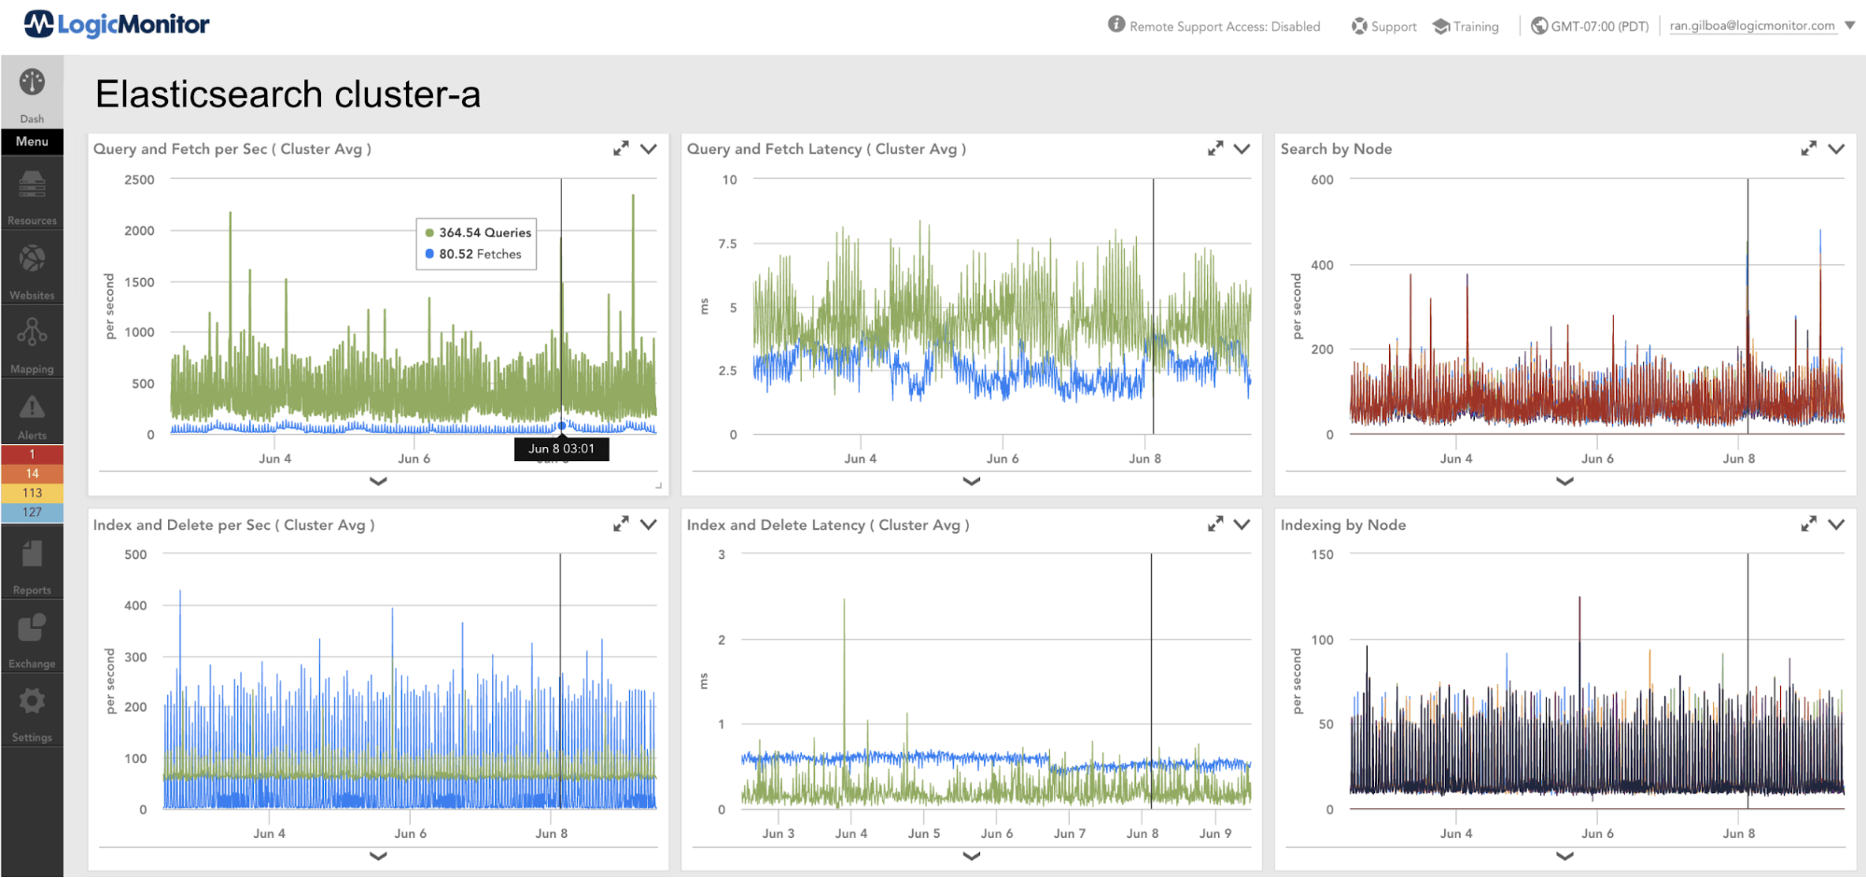Open the Dash section in the sidebar

(x=32, y=93)
